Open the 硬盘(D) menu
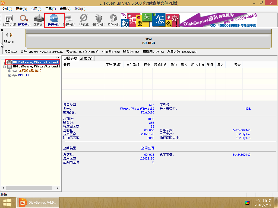Image resolution: width=278 pixels, height=208 pixels. tap(22, 9)
